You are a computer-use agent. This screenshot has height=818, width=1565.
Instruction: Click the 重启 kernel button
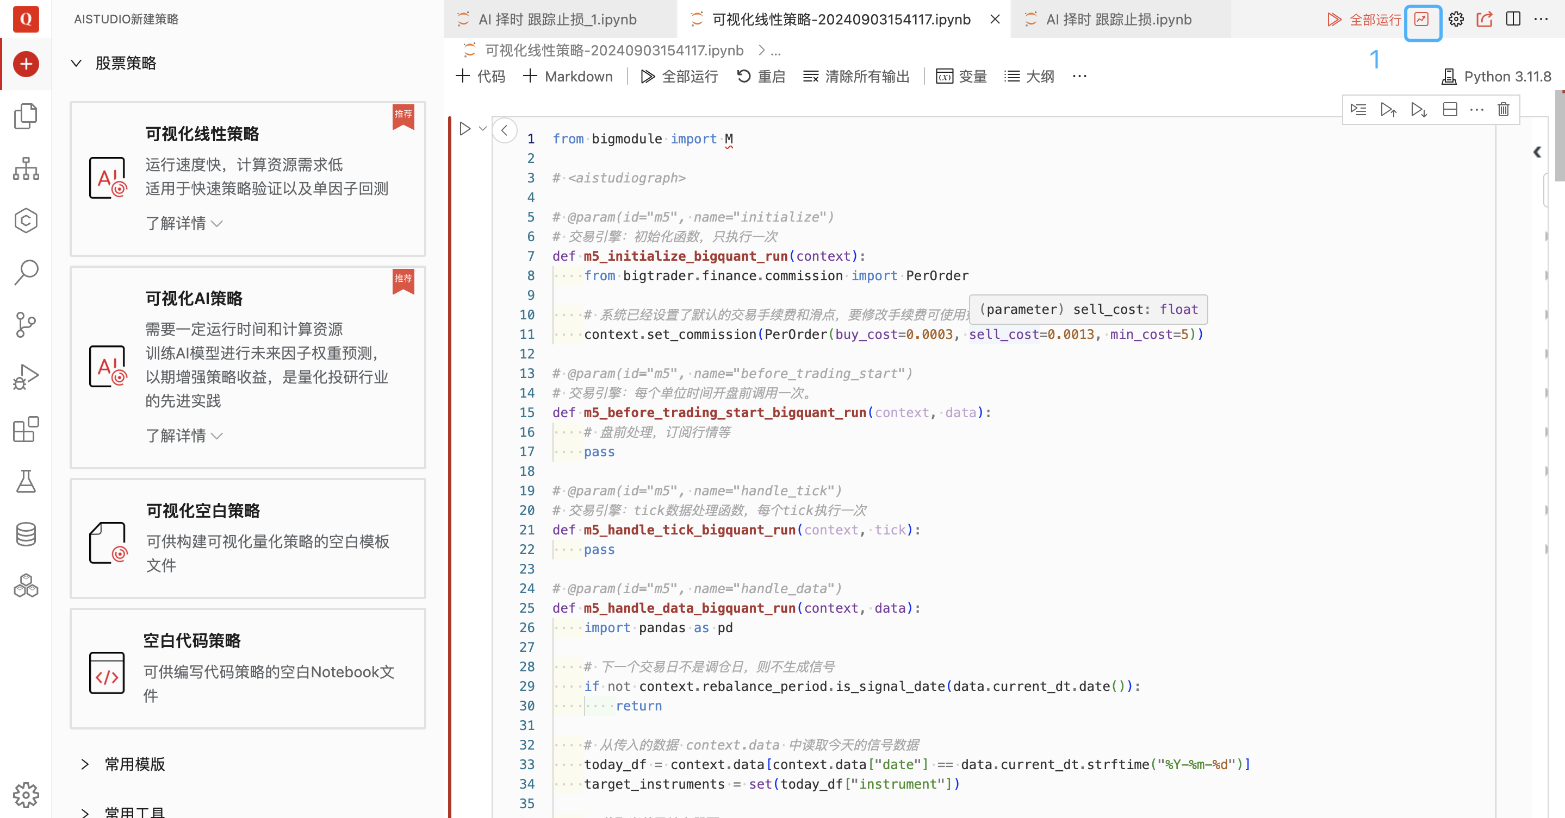click(761, 77)
